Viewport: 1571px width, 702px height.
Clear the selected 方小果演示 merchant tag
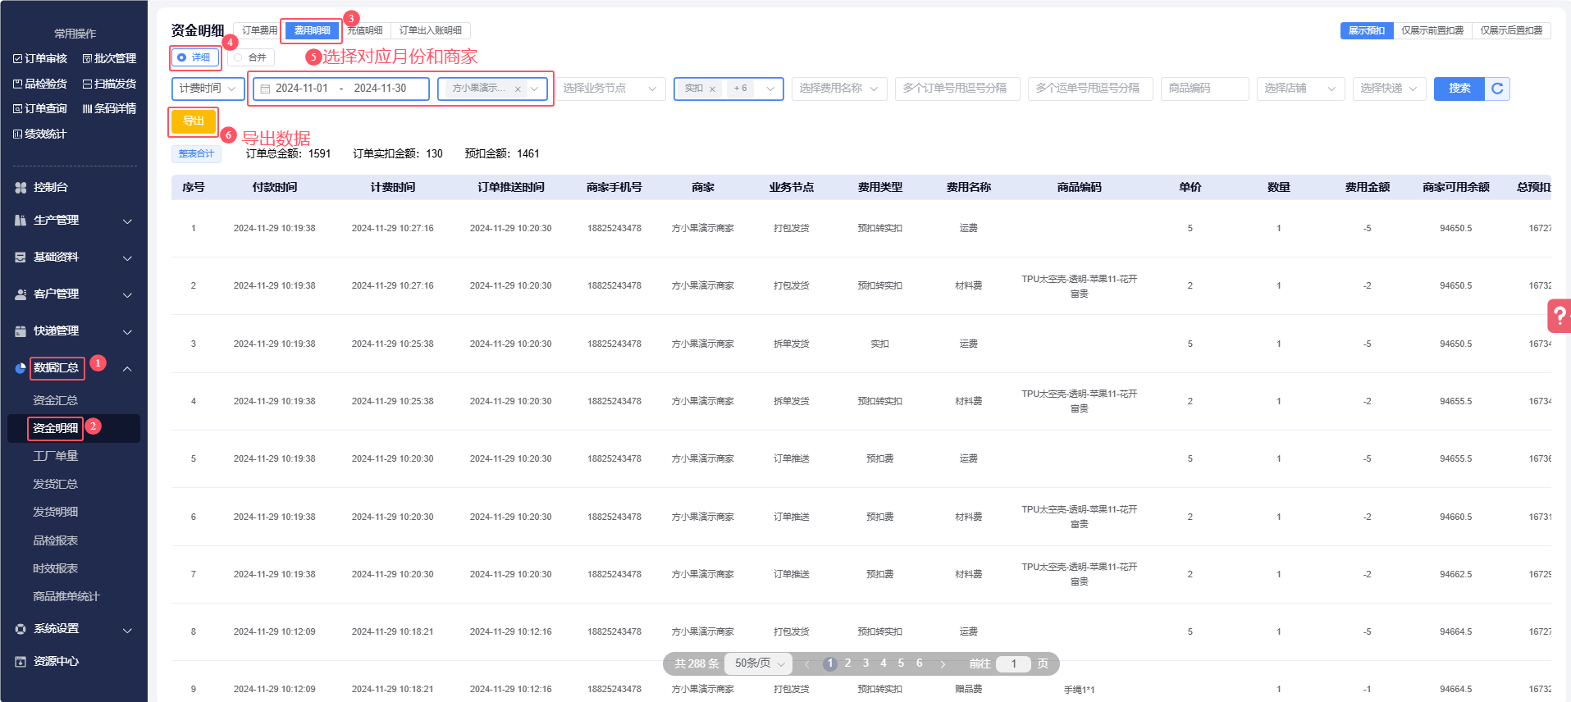pos(518,89)
